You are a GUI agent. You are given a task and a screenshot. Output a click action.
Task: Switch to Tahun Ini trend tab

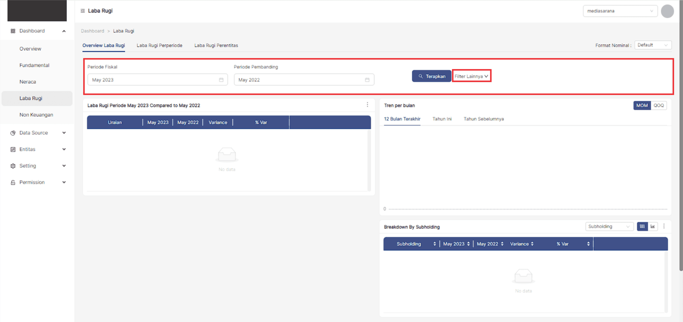(x=442, y=119)
